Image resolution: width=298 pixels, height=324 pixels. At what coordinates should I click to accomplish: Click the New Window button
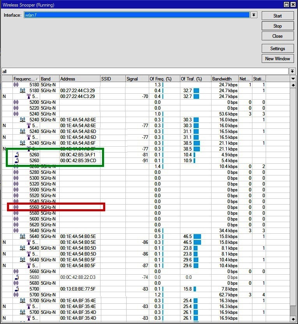[277, 59]
